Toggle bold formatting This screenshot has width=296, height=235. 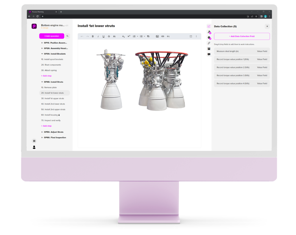point(93,36)
